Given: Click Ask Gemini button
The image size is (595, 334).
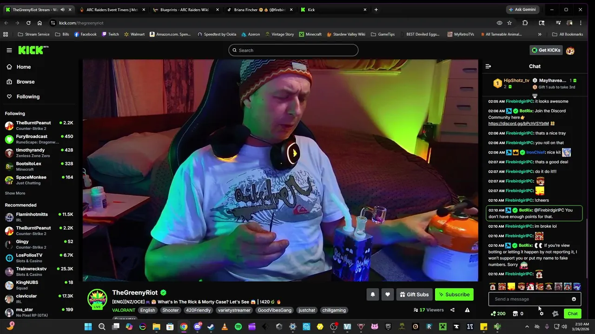Looking at the screenshot, I should [522, 10].
